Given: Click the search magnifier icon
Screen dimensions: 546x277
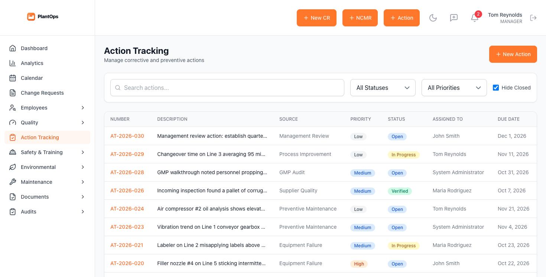Looking at the screenshot, I should tap(118, 88).
